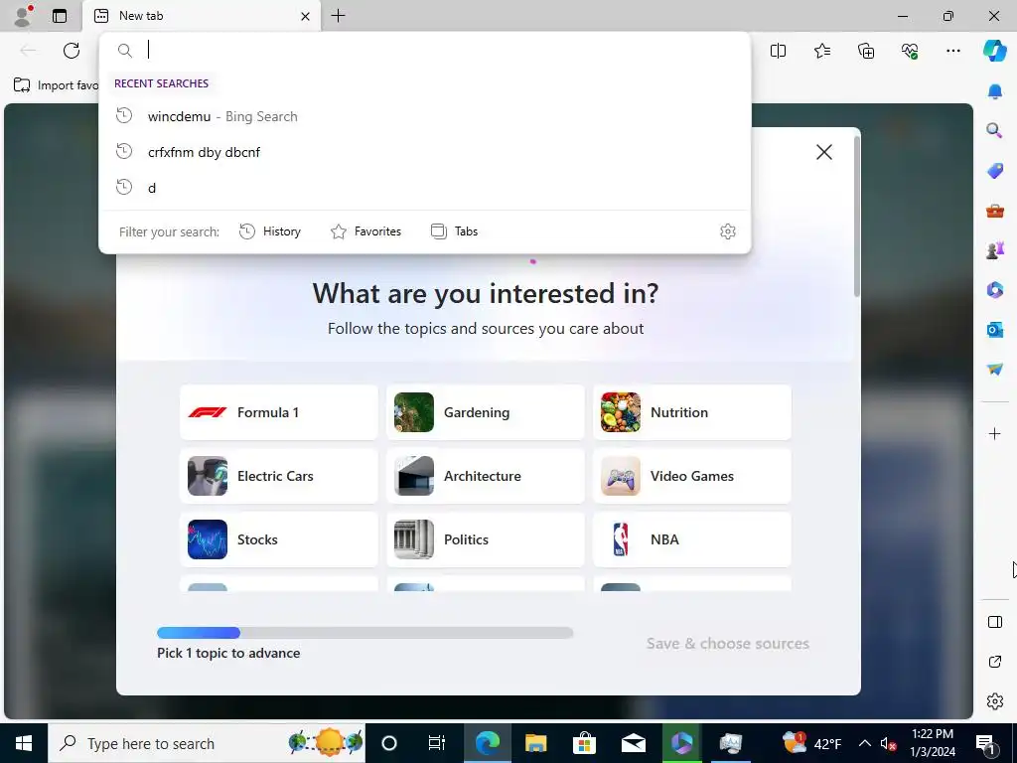Open the Drop paper plane icon
The width and height of the screenshot is (1017, 763).
(995, 370)
